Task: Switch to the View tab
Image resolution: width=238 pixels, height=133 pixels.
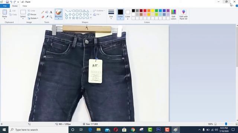Action: (x=25, y=6)
